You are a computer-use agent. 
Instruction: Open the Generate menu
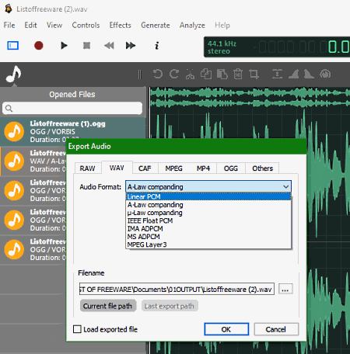156,25
